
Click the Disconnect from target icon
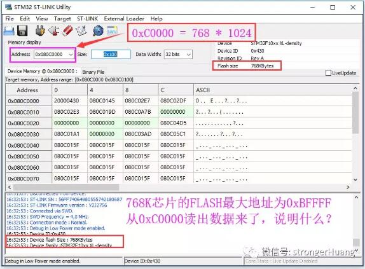coord(54,31)
